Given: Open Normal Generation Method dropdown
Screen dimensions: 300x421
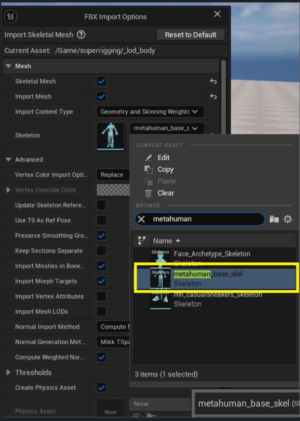Looking at the screenshot, I should tap(113, 342).
